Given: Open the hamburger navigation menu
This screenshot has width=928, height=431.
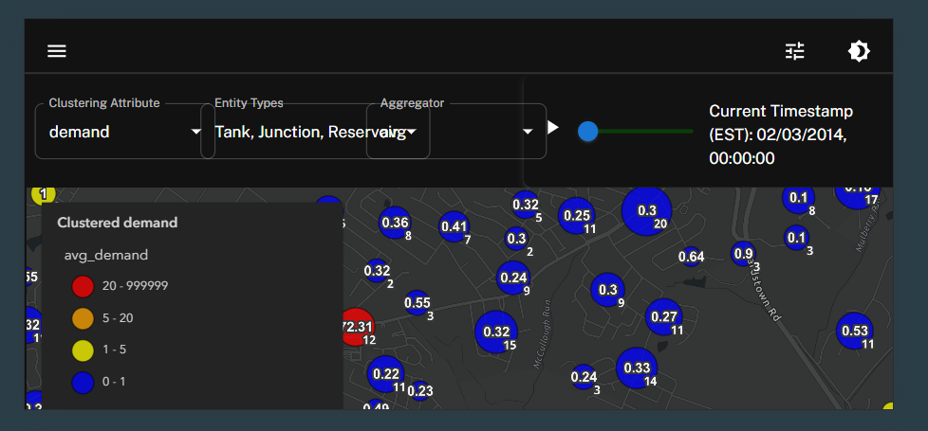Looking at the screenshot, I should (57, 51).
